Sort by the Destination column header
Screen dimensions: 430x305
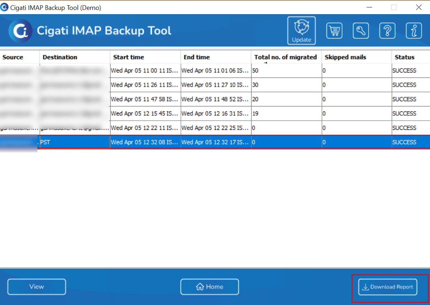click(x=75, y=57)
